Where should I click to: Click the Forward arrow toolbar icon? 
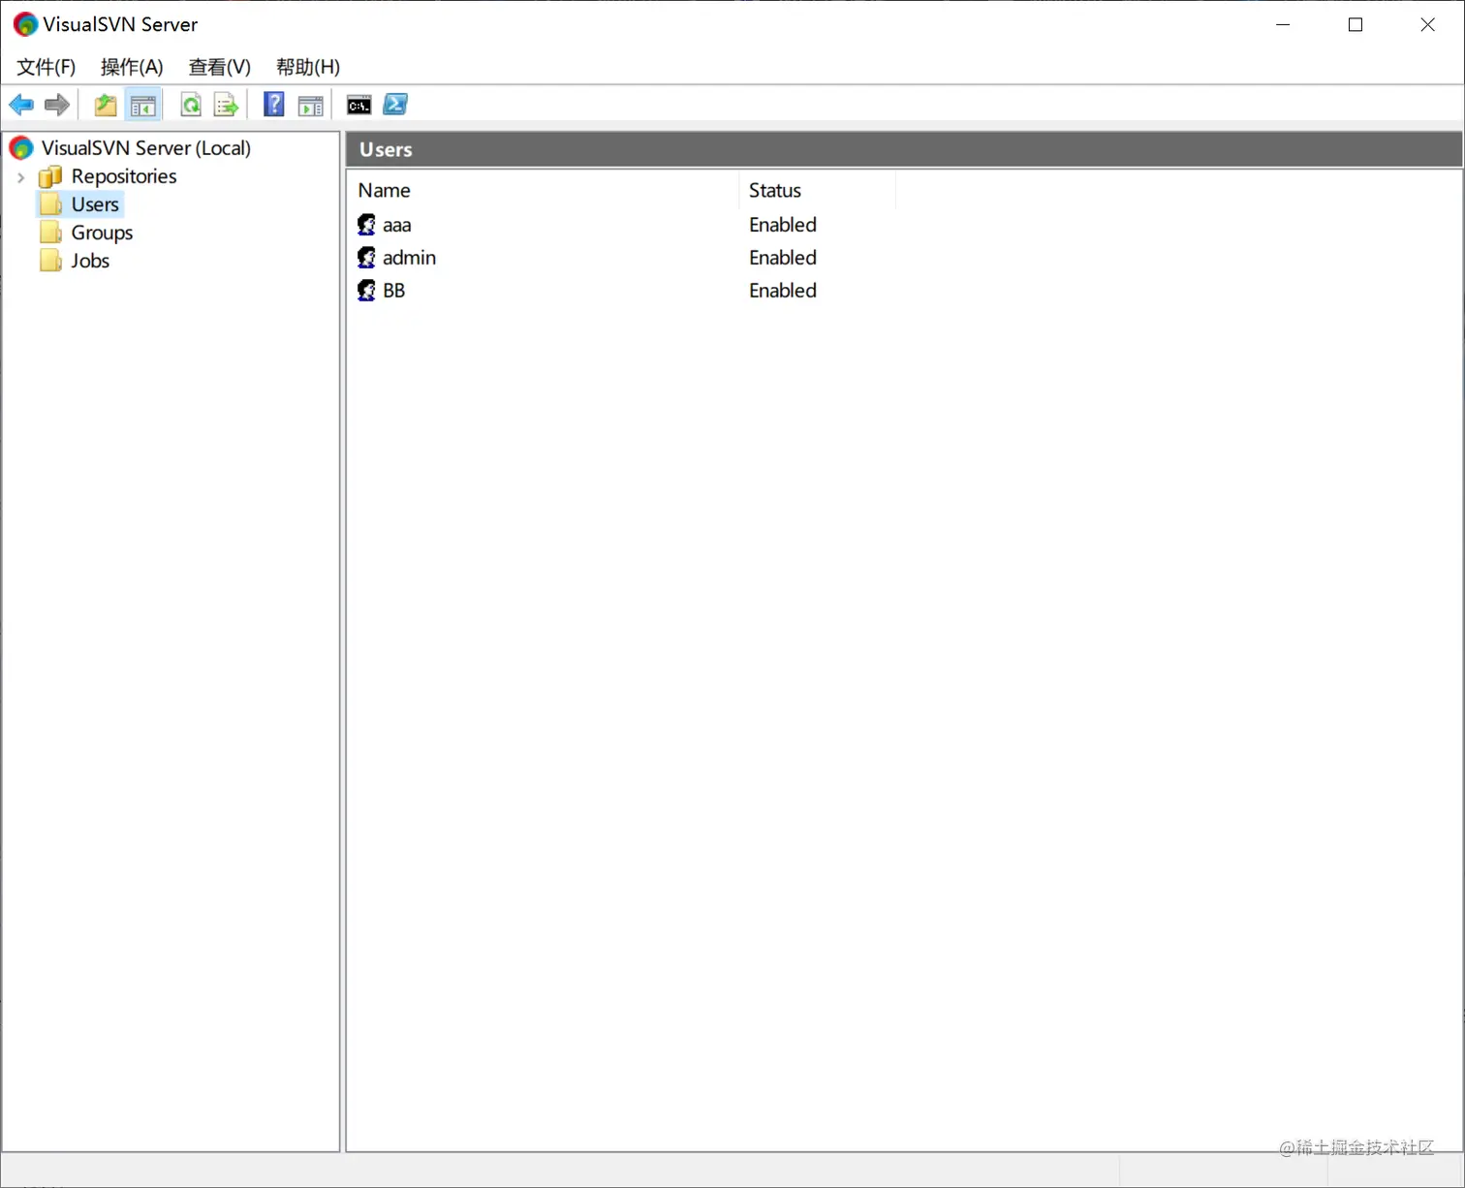(57, 105)
